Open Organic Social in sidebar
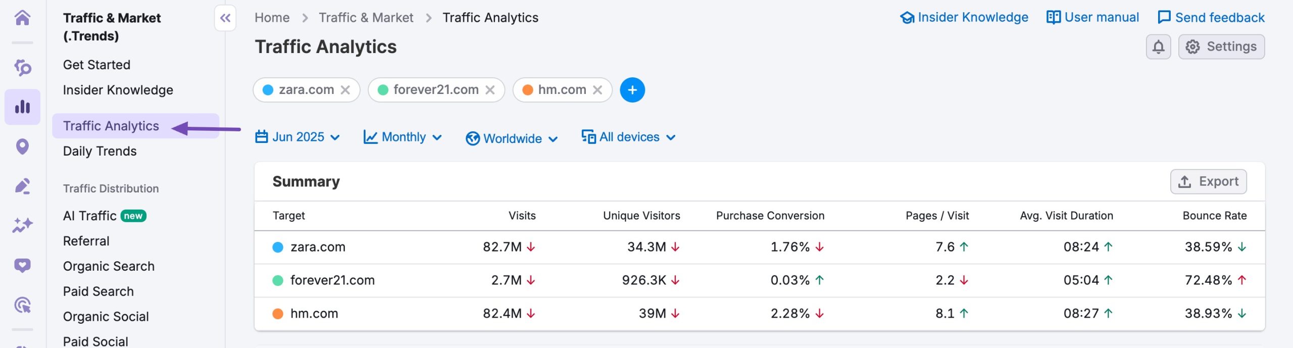The height and width of the screenshot is (348, 1293). (106, 317)
